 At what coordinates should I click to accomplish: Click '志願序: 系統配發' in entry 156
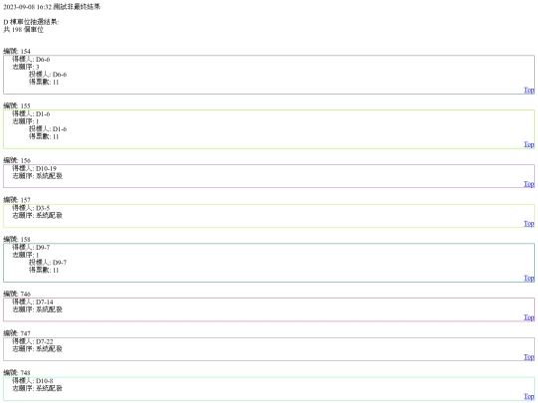[38, 176]
